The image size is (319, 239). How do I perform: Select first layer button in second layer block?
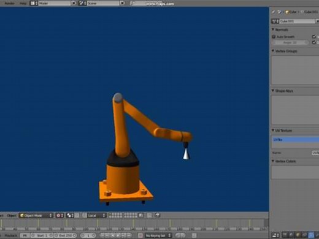pyautogui.click(x=125, y=214)
